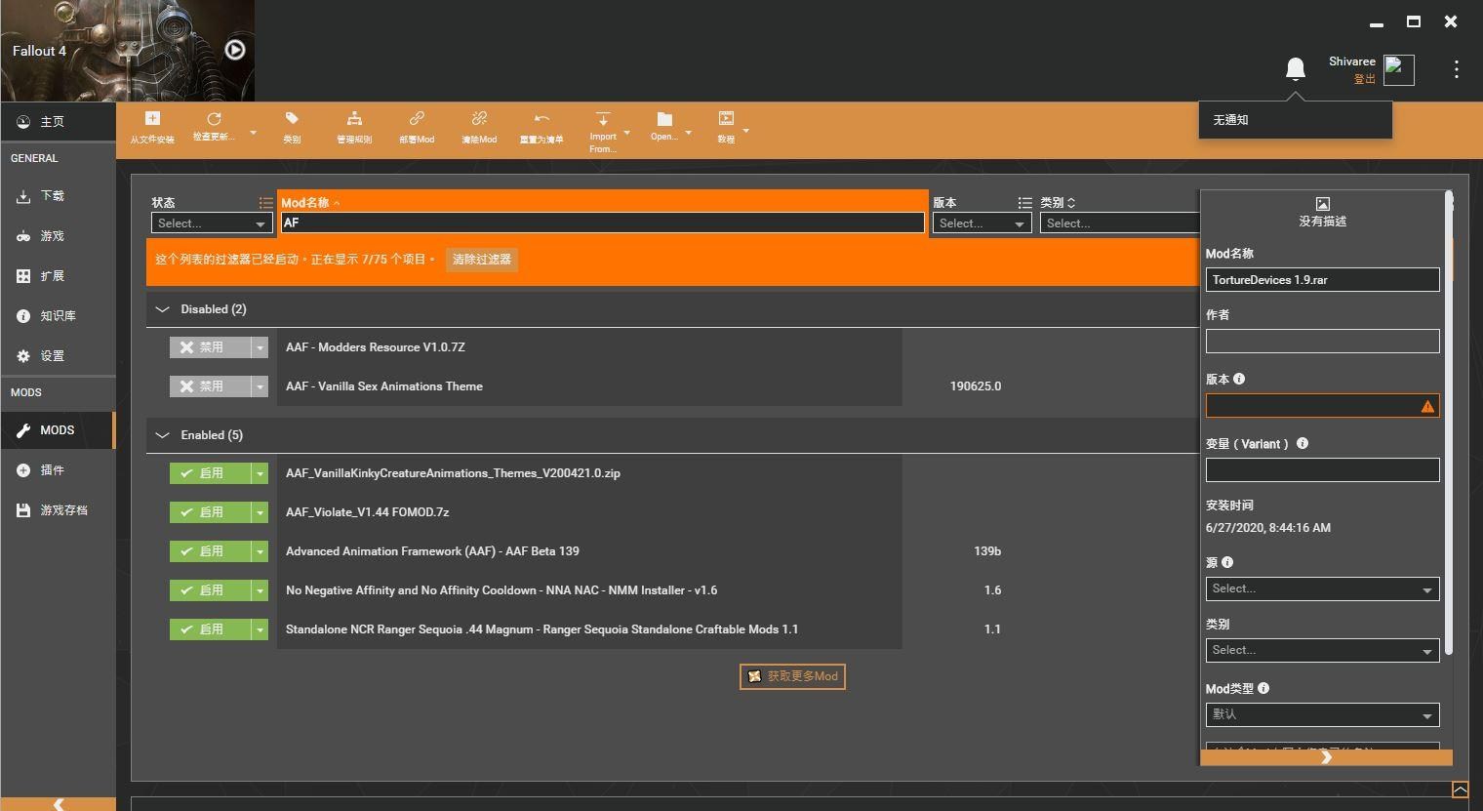
Task: Disable No Negative Affinity NNA NAC mod
Action: (210, 590)
